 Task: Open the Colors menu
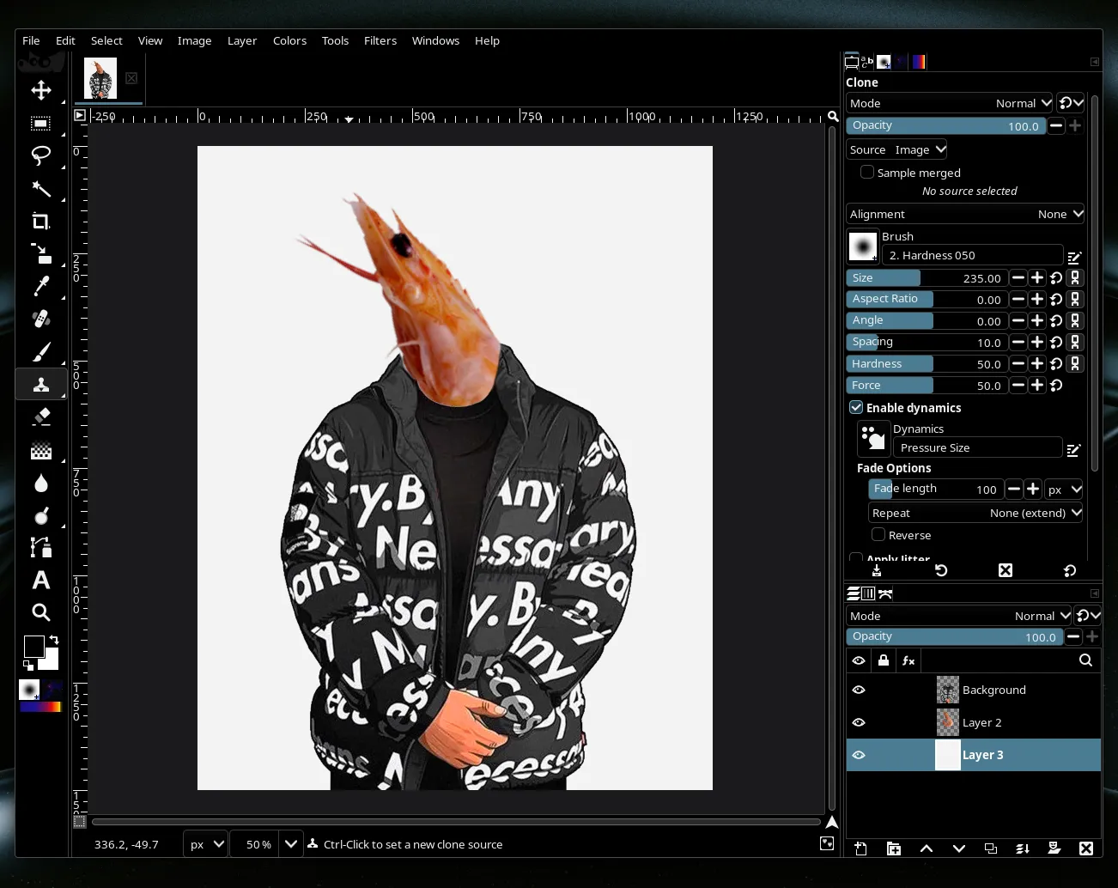pos(289,40)
